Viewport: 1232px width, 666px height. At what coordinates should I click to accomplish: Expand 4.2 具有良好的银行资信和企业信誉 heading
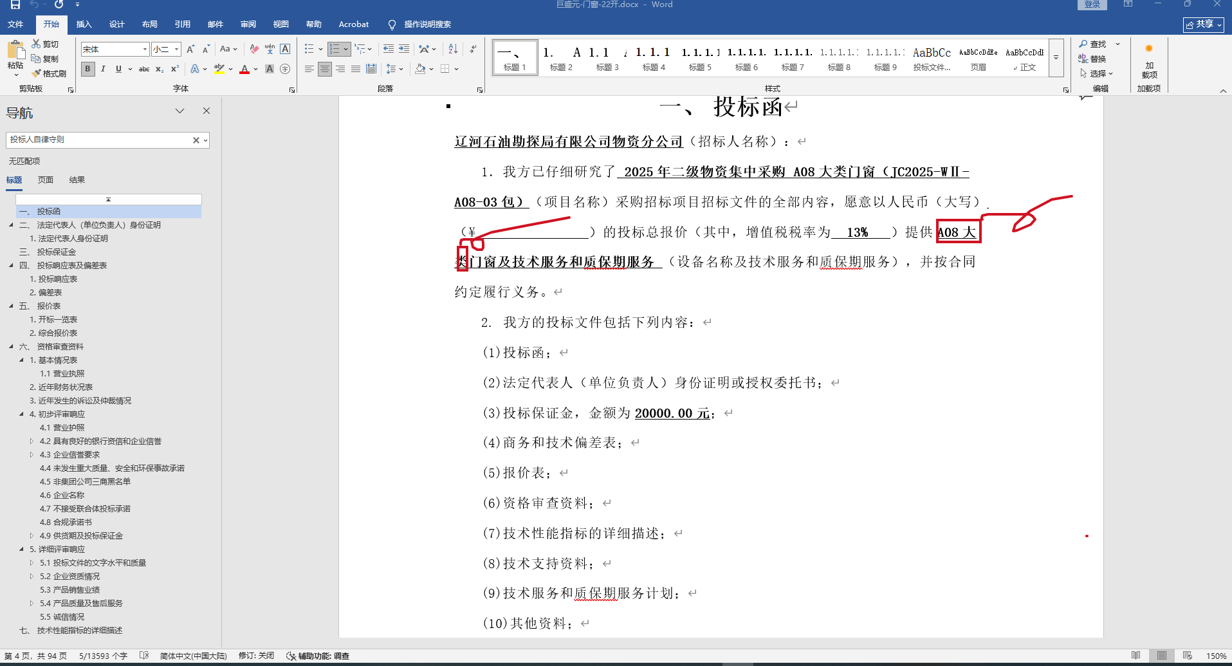[x=32, y=441]
